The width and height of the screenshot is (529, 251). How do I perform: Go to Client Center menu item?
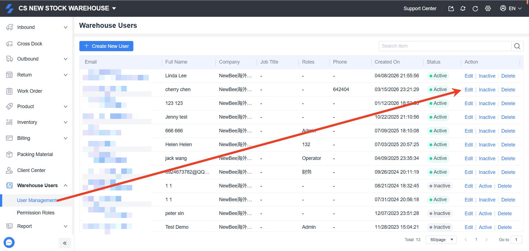[31, 170]
